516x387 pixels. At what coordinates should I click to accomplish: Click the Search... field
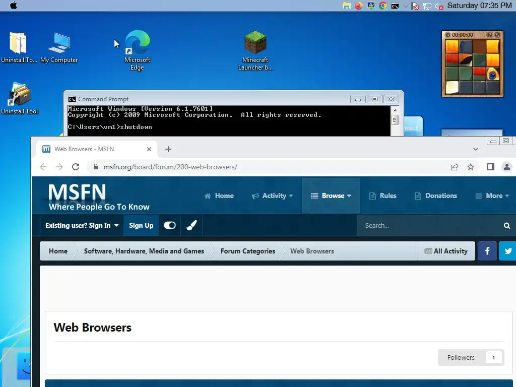point(428,225)
